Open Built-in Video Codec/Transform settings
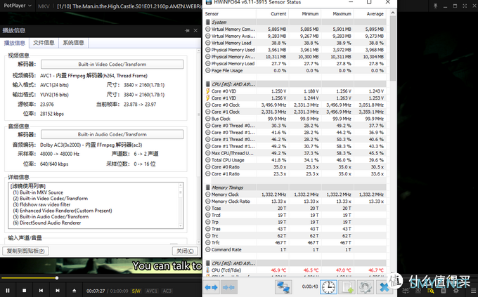 pyautogui.click(x=112, y=65)
